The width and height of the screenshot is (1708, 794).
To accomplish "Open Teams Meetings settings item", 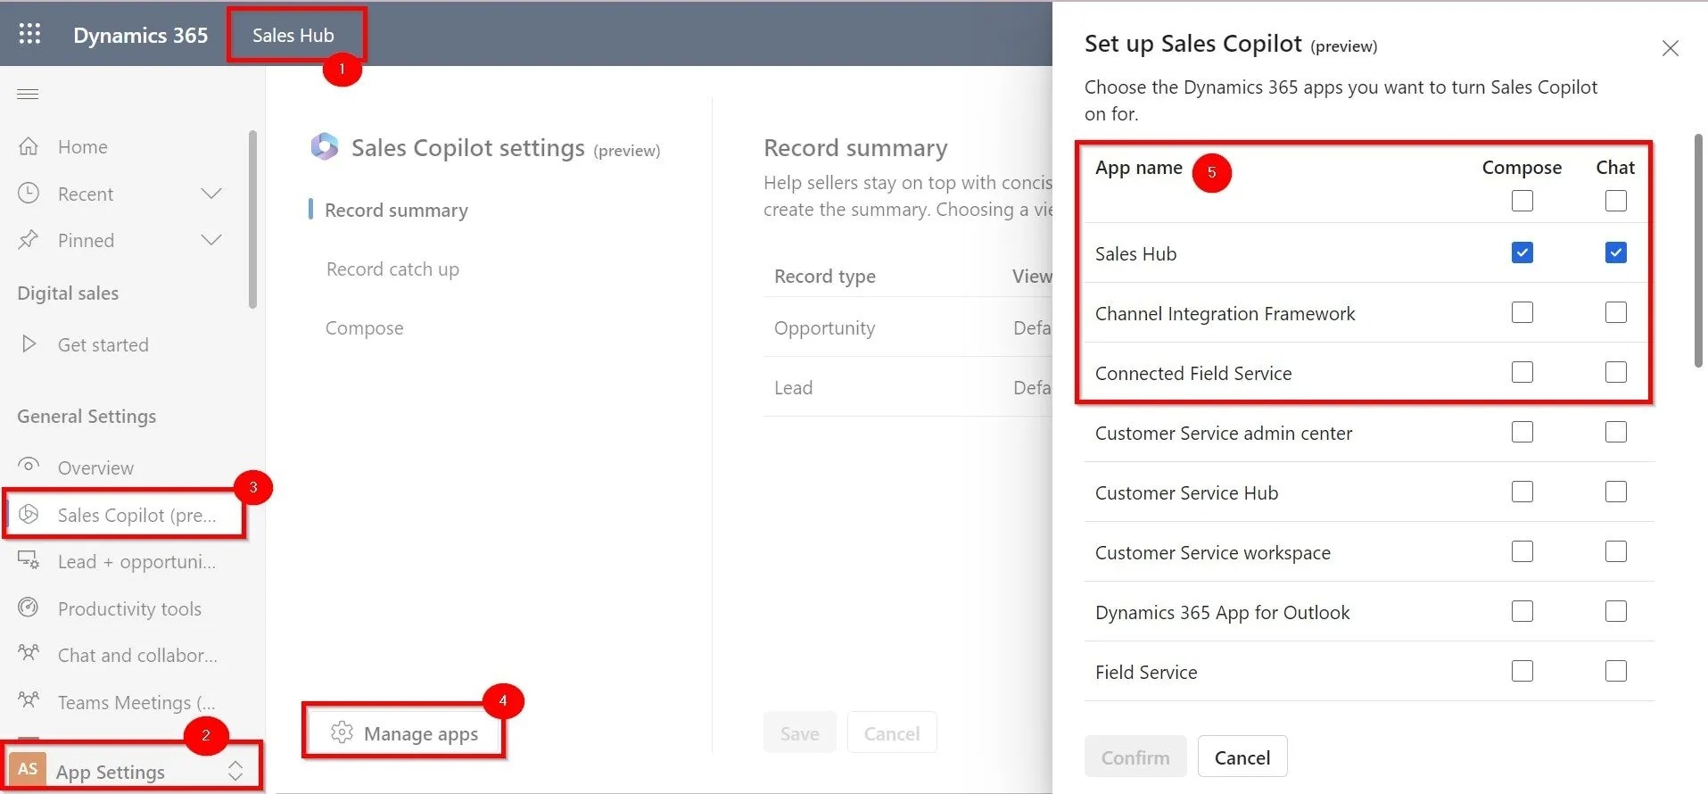I will (136, 702).
